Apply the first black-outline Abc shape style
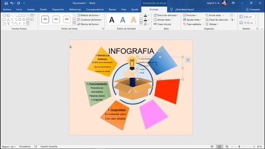Viewport: 265px width, 149px height. point(45,19)
